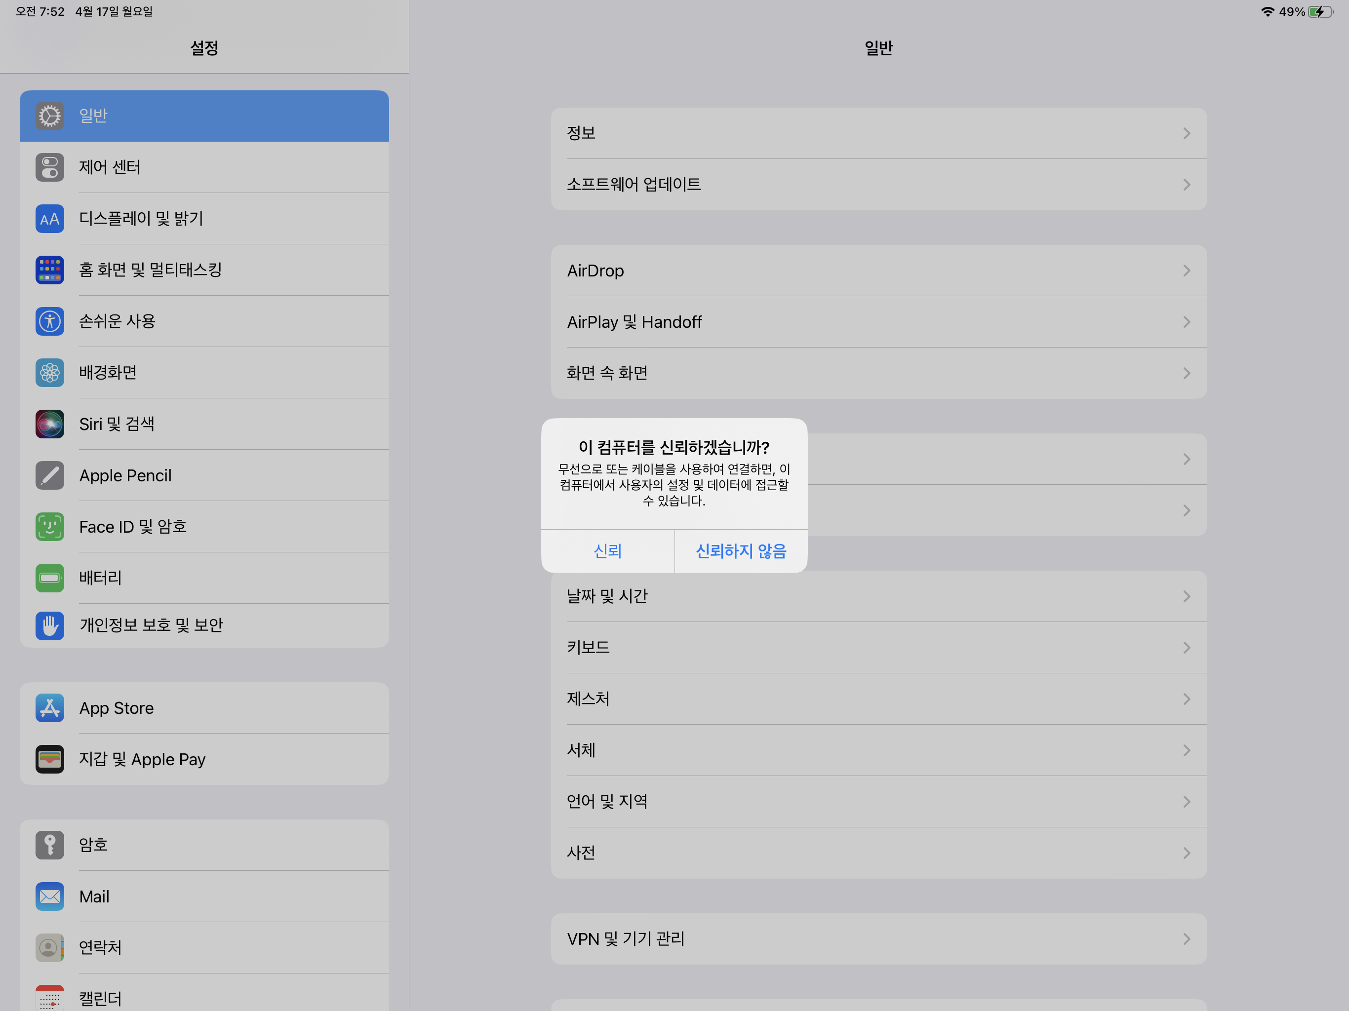Tap the Mail envelope icon
1349x1011 pixels.
point(49,896)
